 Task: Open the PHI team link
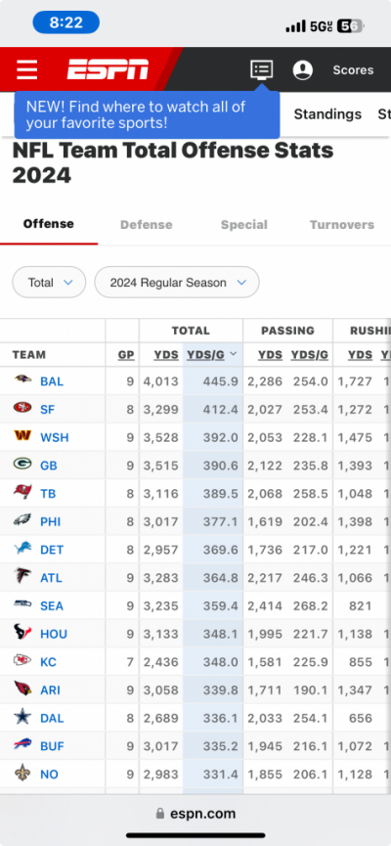click(x=50, y=521)
